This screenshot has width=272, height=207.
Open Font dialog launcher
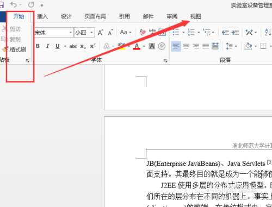(x=165, y=61)
